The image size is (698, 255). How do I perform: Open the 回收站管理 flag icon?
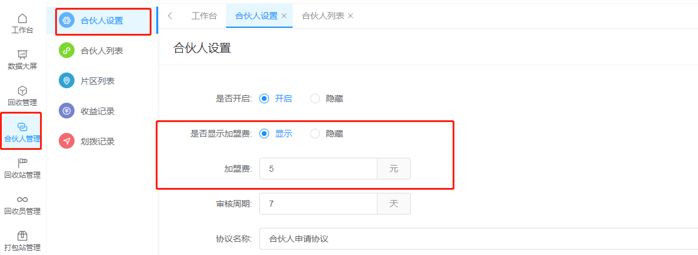(22, 163)
